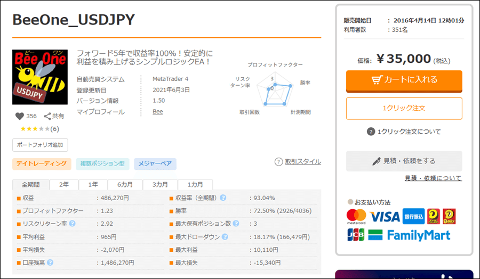Click the help icon beside 取引スタイル
The height and width of the screenshot is (279, 480).
[278, 162]
